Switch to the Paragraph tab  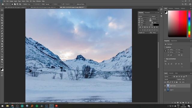(x=147, y=13)
